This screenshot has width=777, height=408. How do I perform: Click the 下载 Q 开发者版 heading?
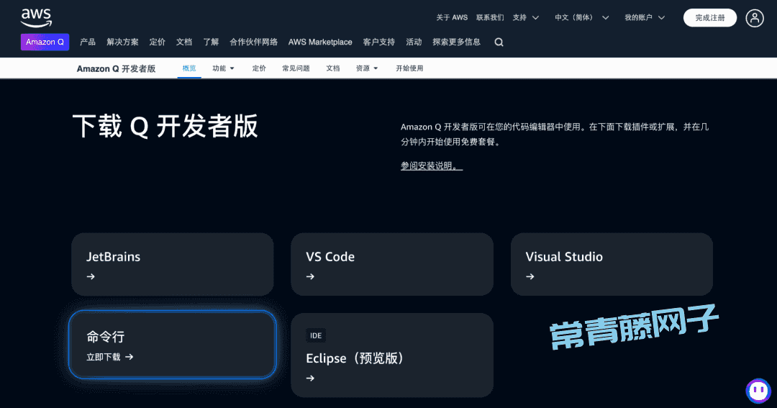[165, 126]
